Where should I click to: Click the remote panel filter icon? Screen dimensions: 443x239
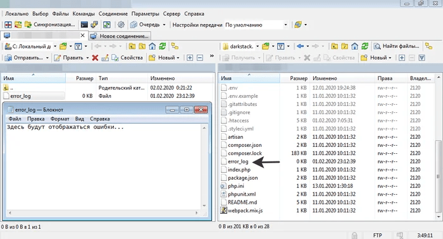[280, 47]
